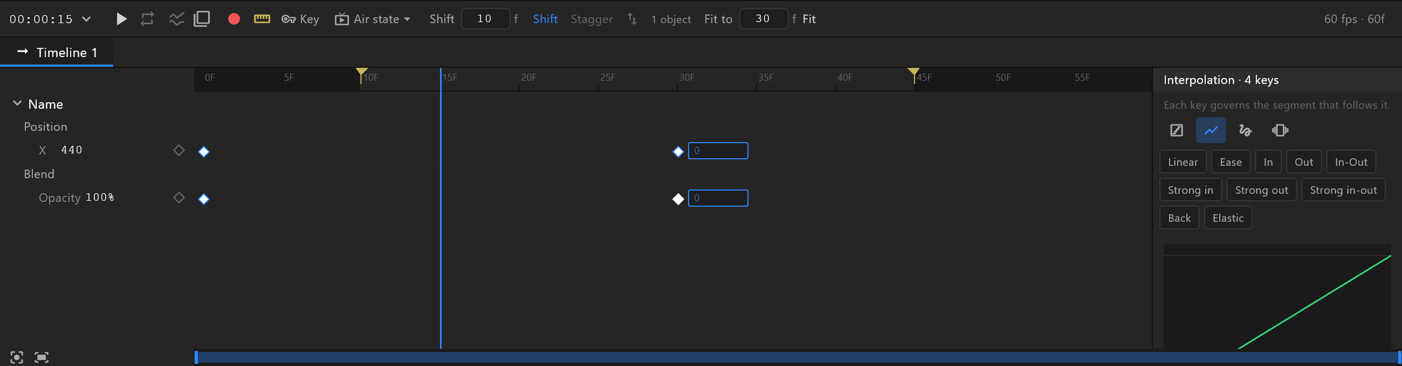Select the spring interpolation icon
Screen dimensions: 1402x366
pyautogui.click(x=1245, y=130)
